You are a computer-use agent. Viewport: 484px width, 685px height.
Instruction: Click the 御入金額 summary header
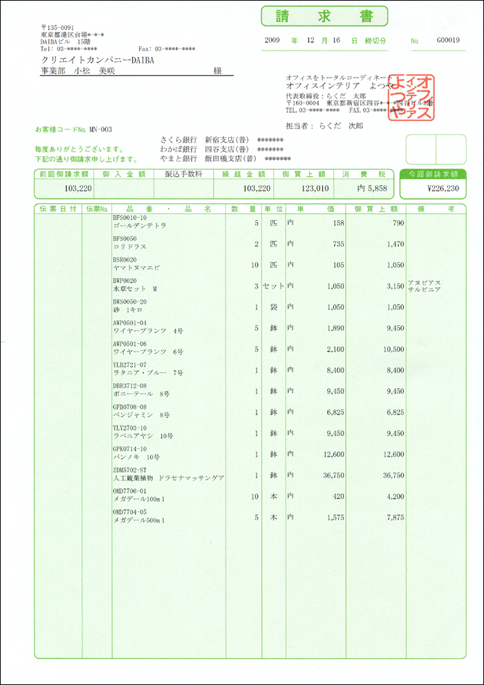click(x=124, y=174)
